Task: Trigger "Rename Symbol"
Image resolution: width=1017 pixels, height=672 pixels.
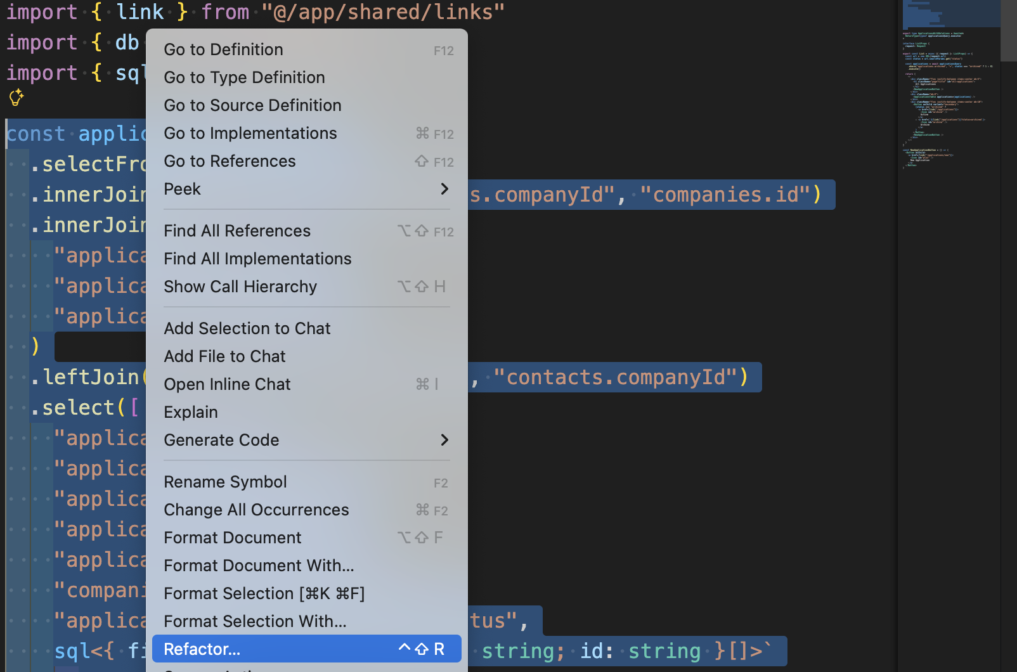Action: (225, 482)
